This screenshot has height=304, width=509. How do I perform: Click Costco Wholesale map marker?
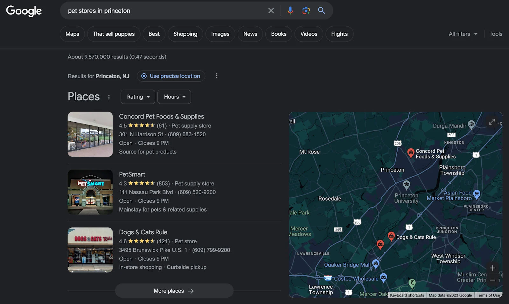pyautogui.click(x=384, y=277)
